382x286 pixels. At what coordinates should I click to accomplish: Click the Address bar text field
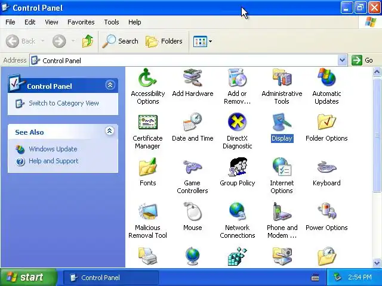[184, 60]
